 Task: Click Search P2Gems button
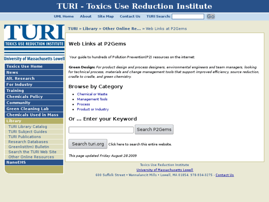coord(154,129)
